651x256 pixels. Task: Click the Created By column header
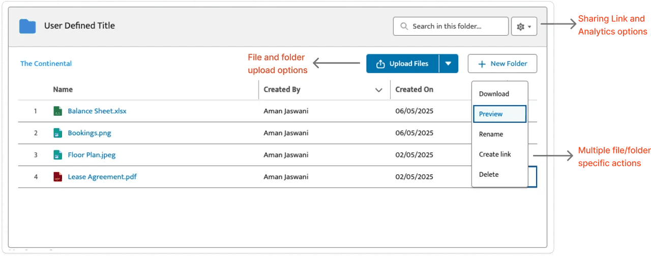282,89
